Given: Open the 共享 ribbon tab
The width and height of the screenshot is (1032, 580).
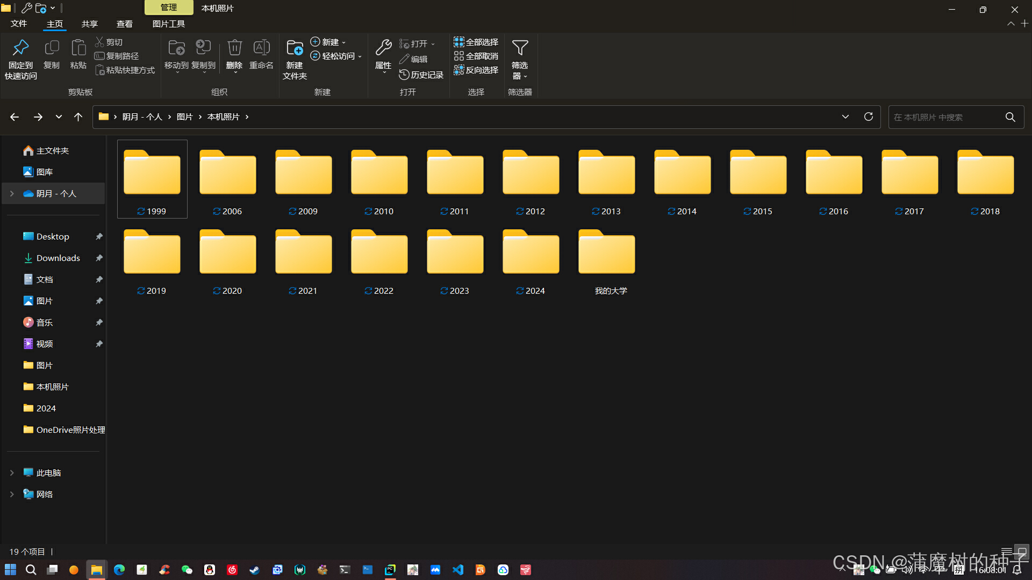Looking at the screenshot, I should pyautogui.click(x=89, y=24).
